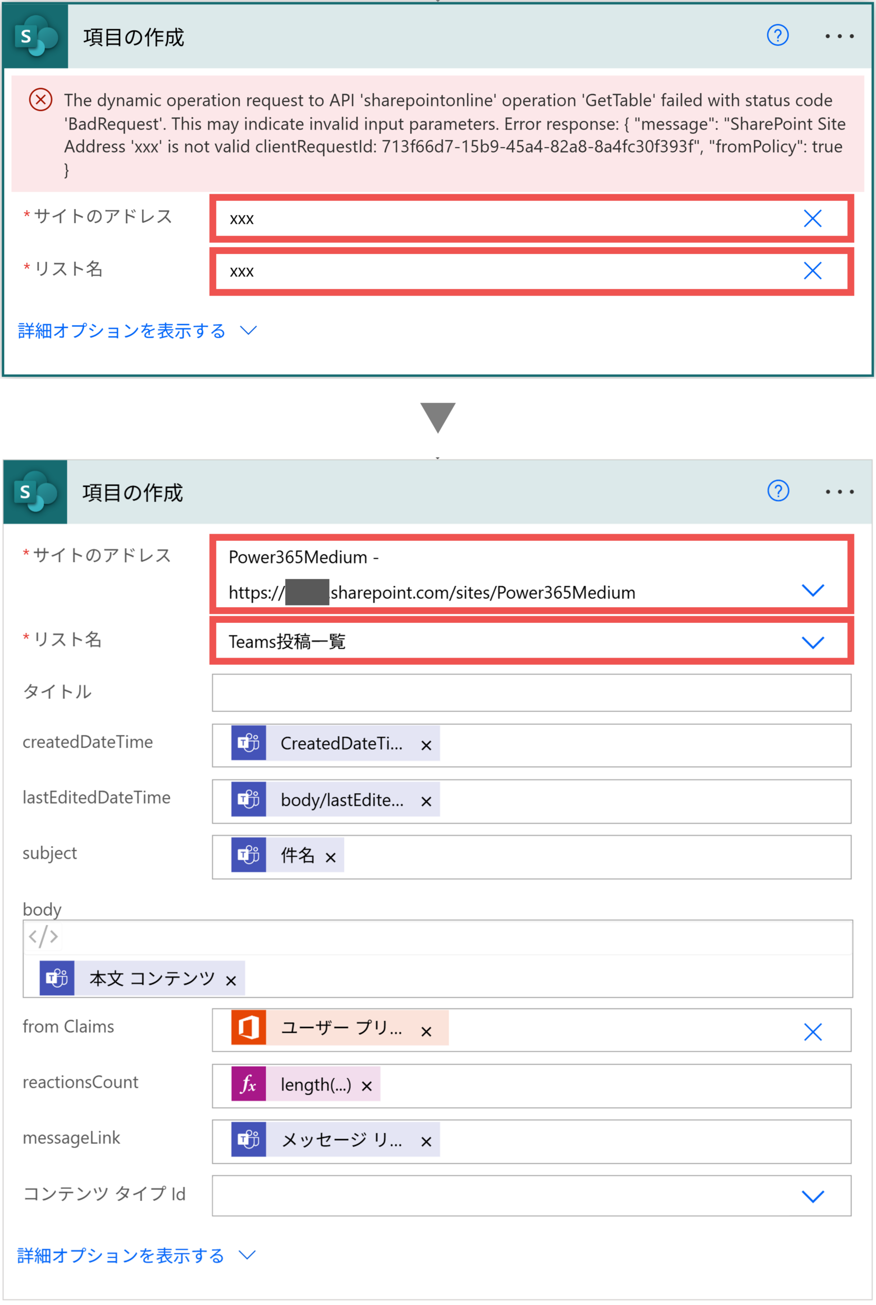Screen dimensions: 876x1305
Task: Clear the xxx site address value
Action: click(812, 219)
